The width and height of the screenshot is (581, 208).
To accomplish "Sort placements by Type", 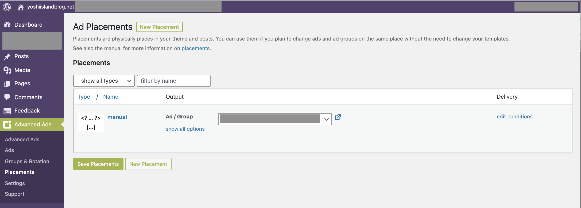I will (84, 97).
